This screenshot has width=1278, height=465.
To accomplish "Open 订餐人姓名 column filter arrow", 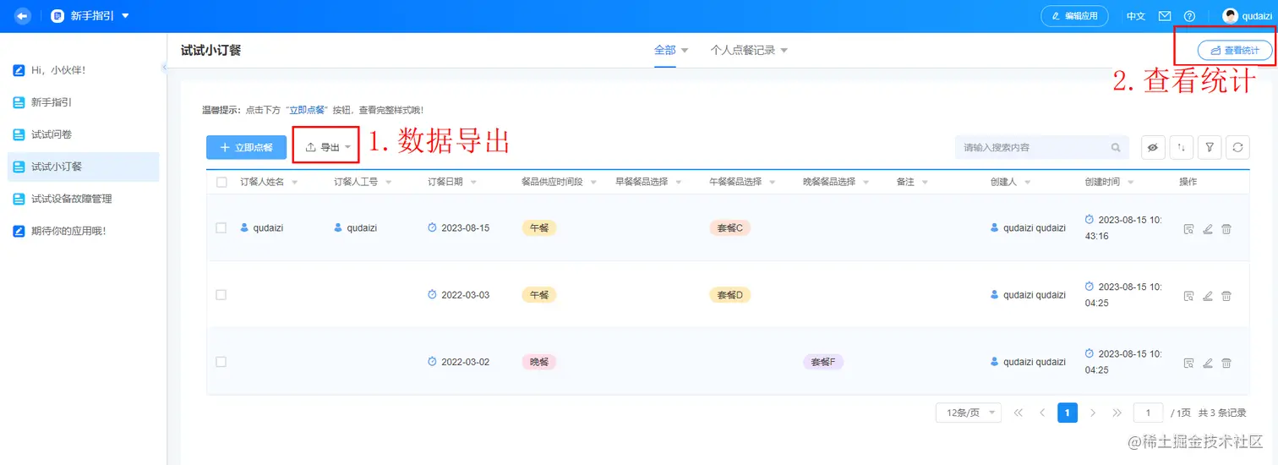I will (x=294, y=183).
